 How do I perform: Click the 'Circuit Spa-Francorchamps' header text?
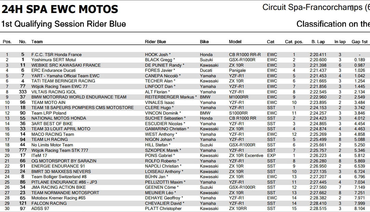coord(312,8)
